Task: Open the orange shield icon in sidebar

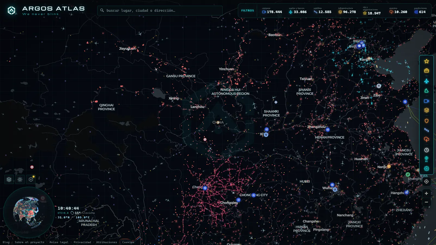Action: coord(426,121)
